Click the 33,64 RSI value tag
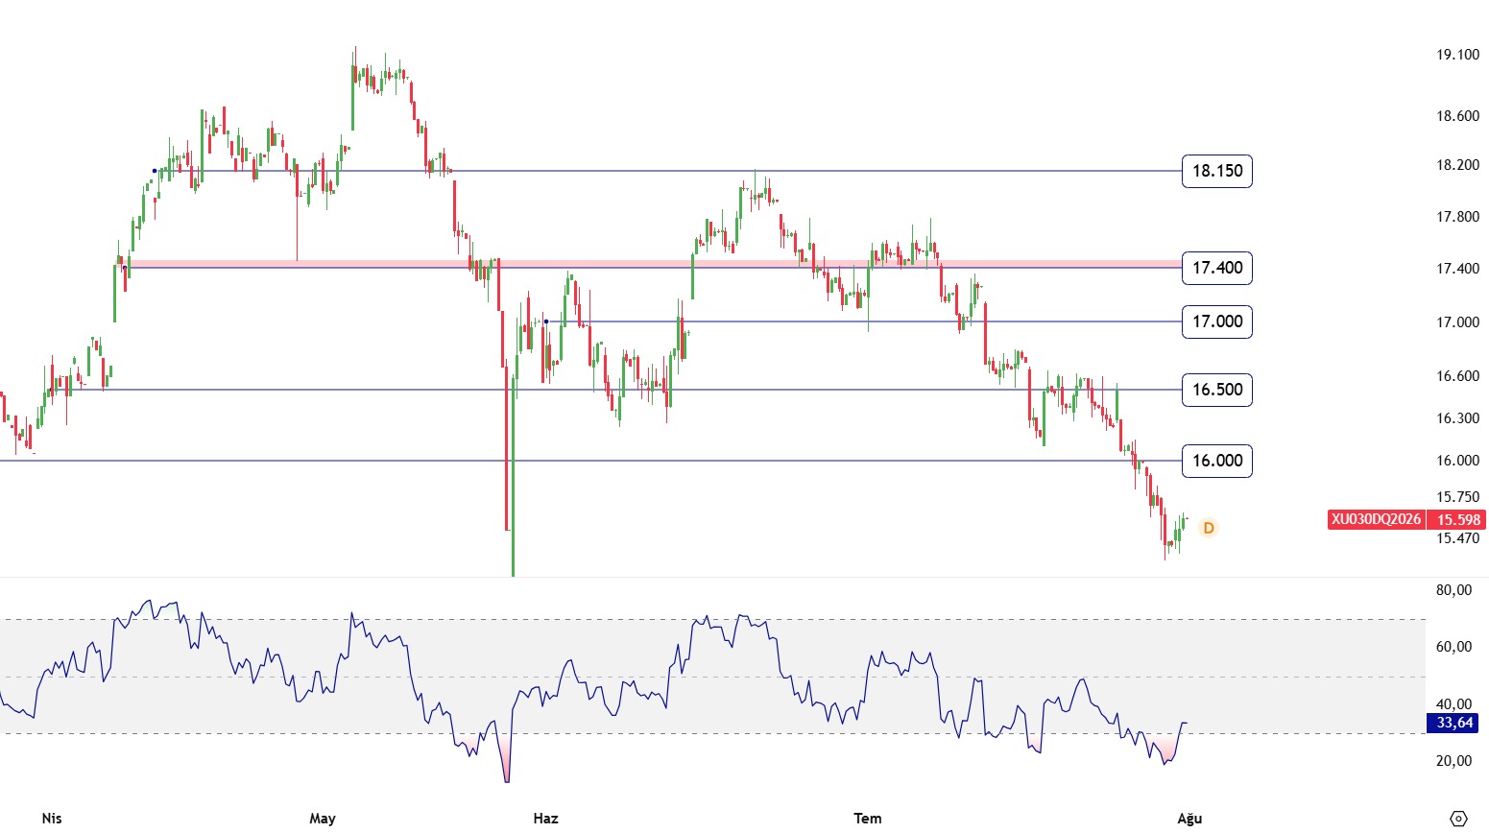1489x833 pixels. tap(1453, 723)
